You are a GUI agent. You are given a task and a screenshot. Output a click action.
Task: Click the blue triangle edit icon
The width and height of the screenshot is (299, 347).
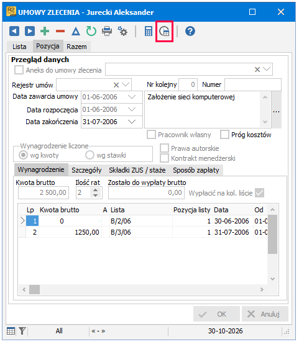[76, 31]
